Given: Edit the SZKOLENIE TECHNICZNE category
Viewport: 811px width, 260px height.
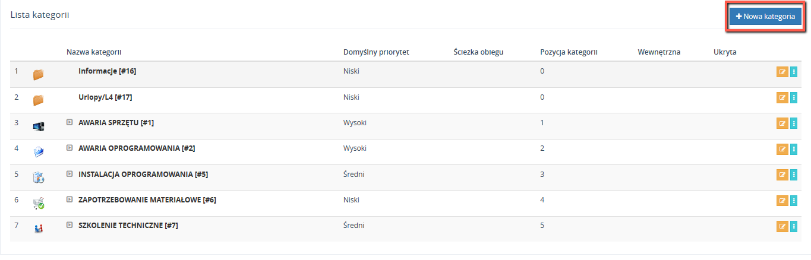Looking at the screenshot, I should tap(782, 226).
